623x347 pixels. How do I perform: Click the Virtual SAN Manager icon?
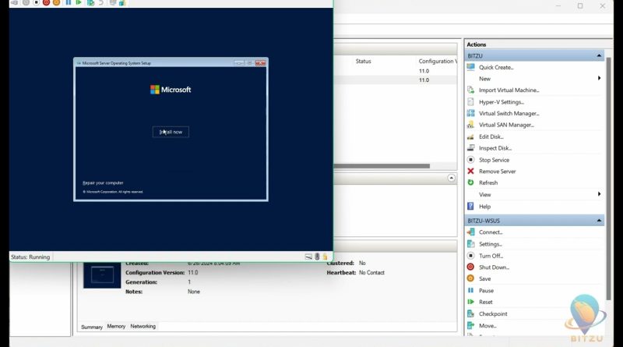click(x=471, y=125)
